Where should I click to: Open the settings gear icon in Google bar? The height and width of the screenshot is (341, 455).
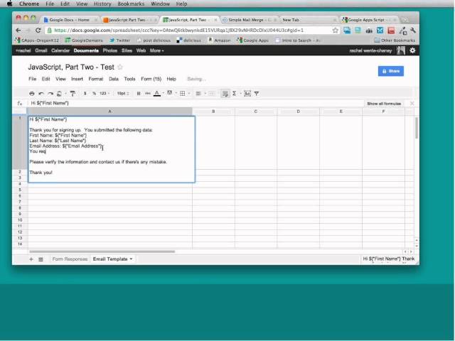pyautogui.click(x=412, y=50)
